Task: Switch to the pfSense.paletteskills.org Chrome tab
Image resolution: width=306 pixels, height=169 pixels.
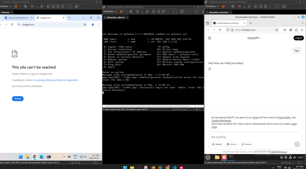Action: pos(17,18)
